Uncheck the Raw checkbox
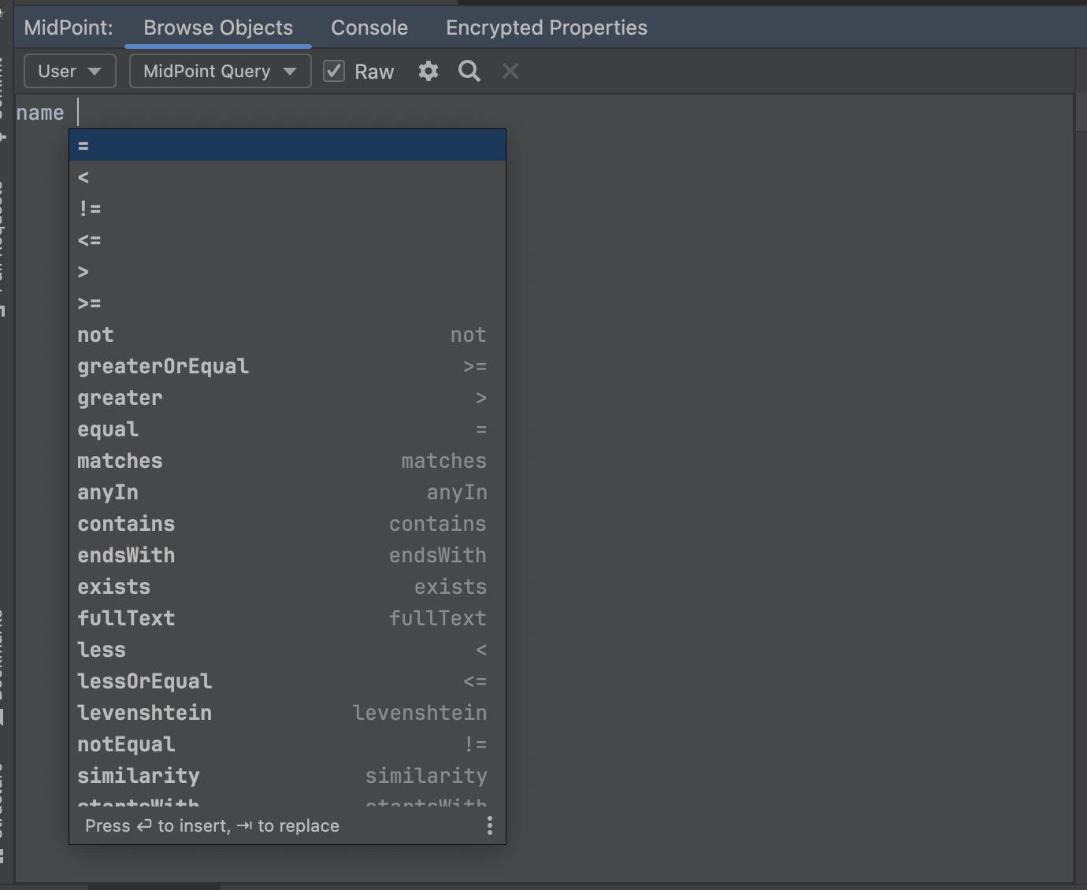 point(334,71)
